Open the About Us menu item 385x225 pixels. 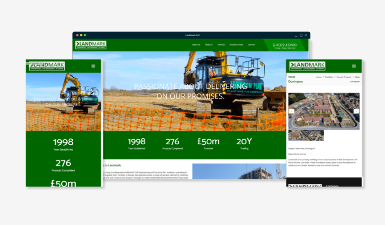(x=196, y=45)
